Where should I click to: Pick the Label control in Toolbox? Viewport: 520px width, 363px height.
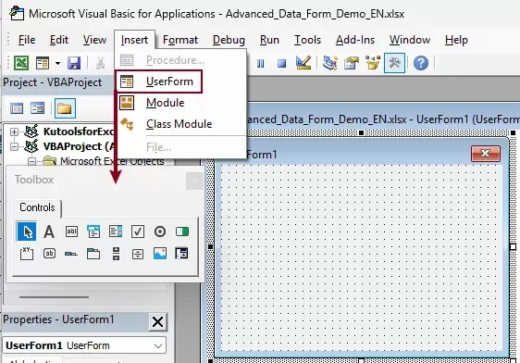point(49,232)
